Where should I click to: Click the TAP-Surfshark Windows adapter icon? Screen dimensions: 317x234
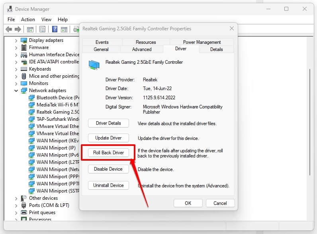(31, 119)
